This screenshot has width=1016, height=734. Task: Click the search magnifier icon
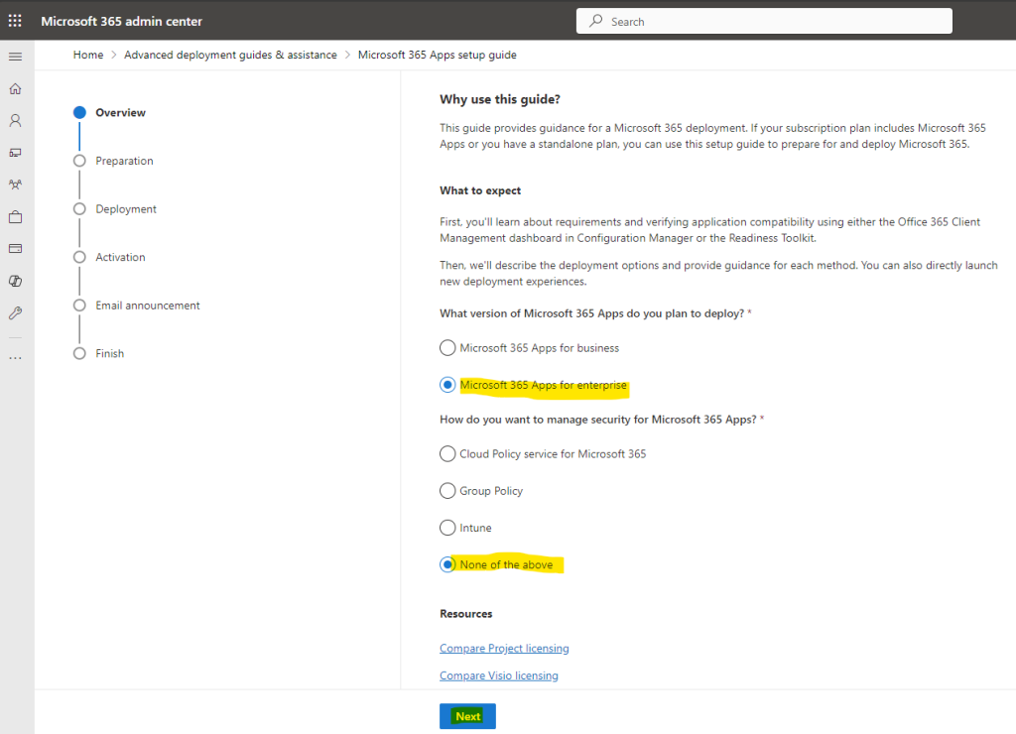[x=595, y=21]
